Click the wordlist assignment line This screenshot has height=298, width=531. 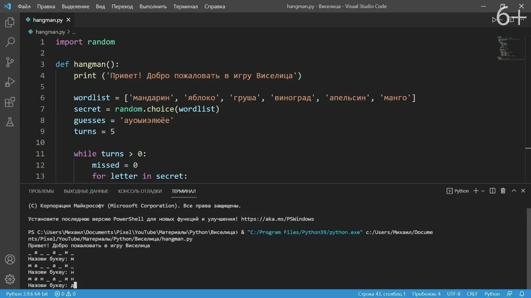[x=244, y=98]
